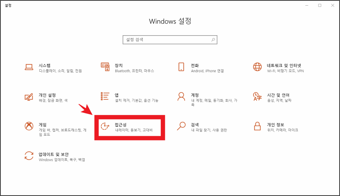The height and width of the screenshot is (196, 340).
Task: Maximize the 설정 window
Action: click(x=320, y=5)
